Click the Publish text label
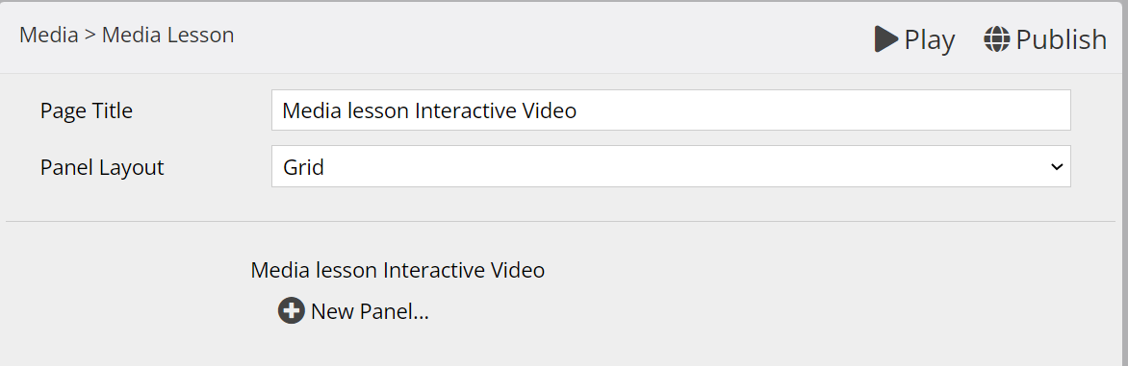The width and height of the screenshot is (1128, 366). (1061, 39)
